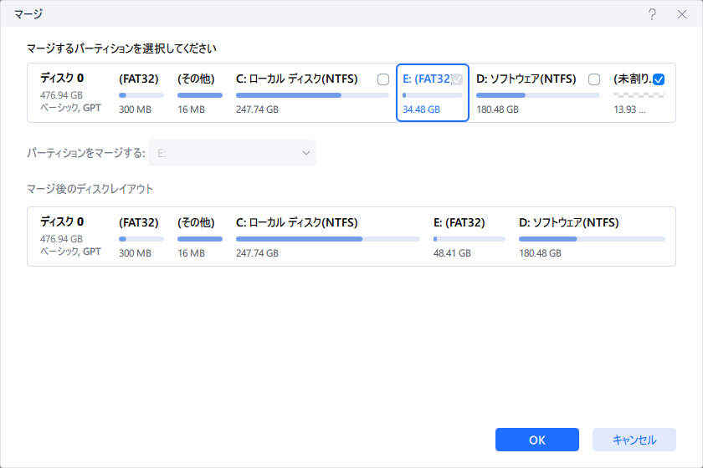703x468 pixels.
Task: Toggle the E: (FAT32) partition checkbox
Action: pos(456,79)
